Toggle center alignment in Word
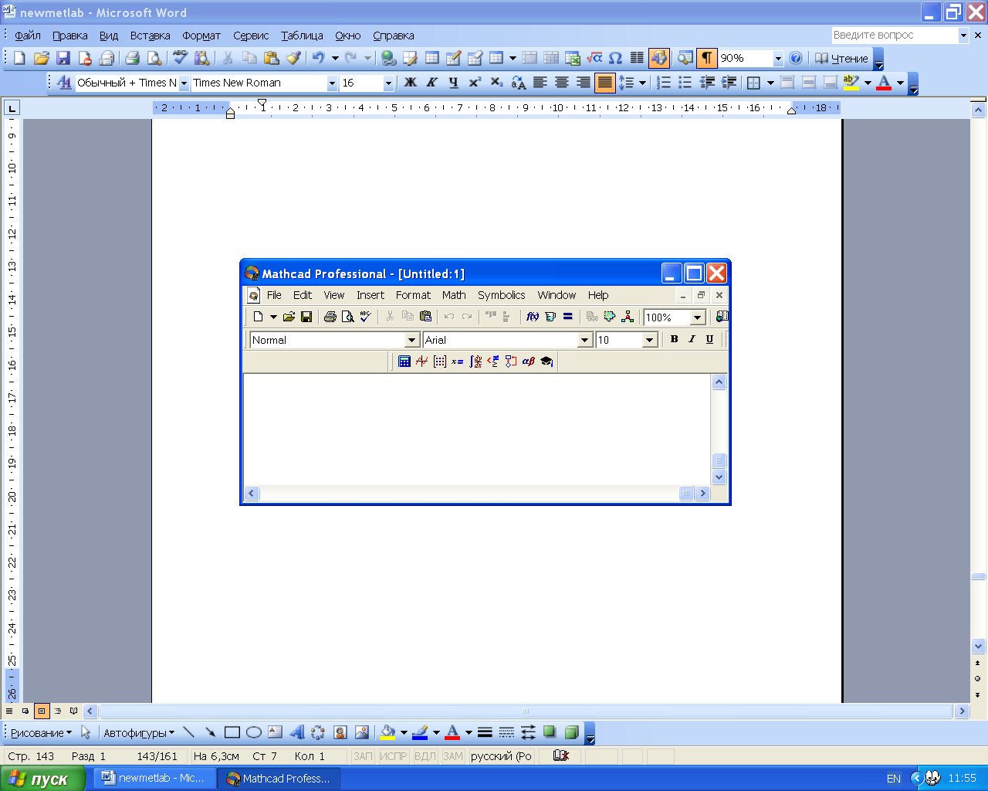This screenshot has width=988, height=791. (x=562, y=83)
